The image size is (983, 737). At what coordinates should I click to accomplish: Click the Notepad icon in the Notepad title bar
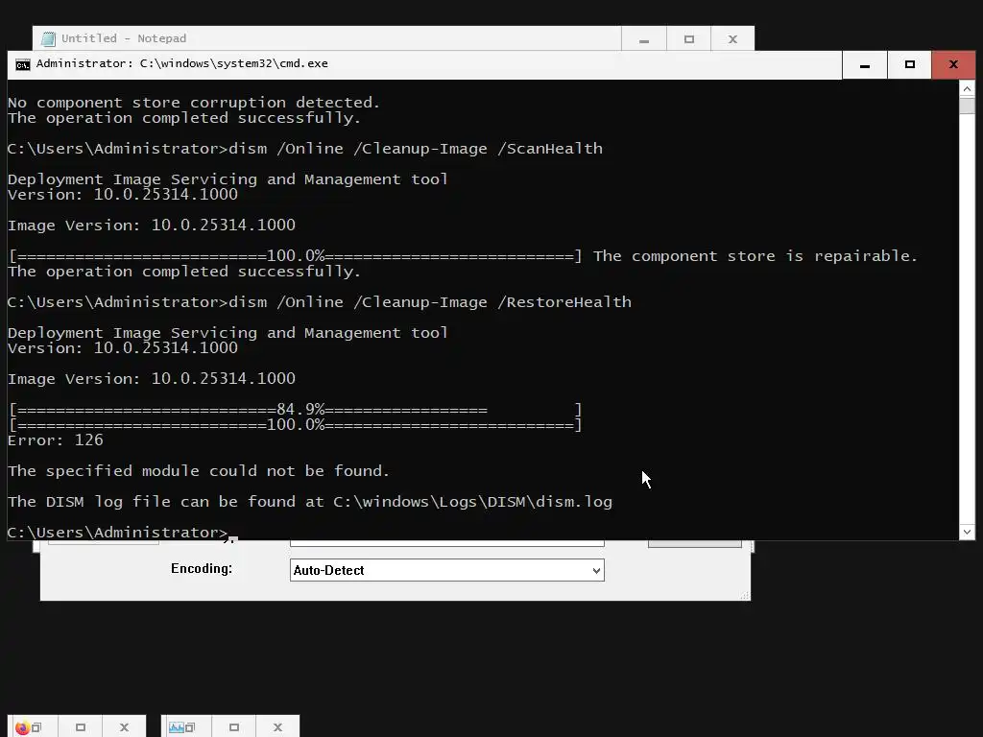48,38
